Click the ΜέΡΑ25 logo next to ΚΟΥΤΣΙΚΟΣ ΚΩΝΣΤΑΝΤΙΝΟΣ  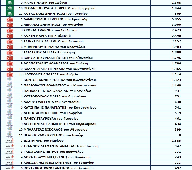coord(10,168)
